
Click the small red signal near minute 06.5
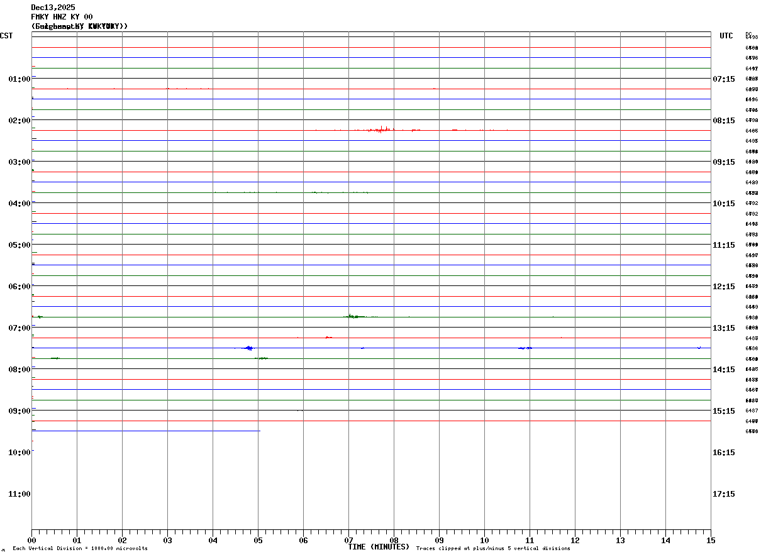[x=328, y=338]
